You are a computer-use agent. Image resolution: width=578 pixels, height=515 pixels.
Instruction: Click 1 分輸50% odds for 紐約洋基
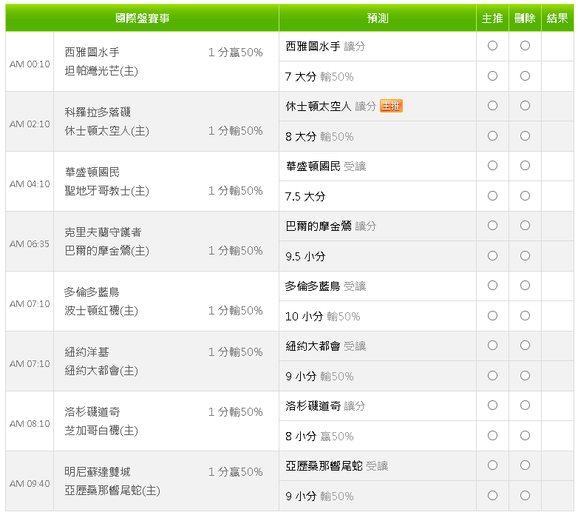[236, 352]
